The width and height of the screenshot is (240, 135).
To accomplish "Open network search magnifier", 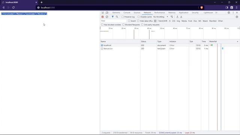I will point(117,17).
